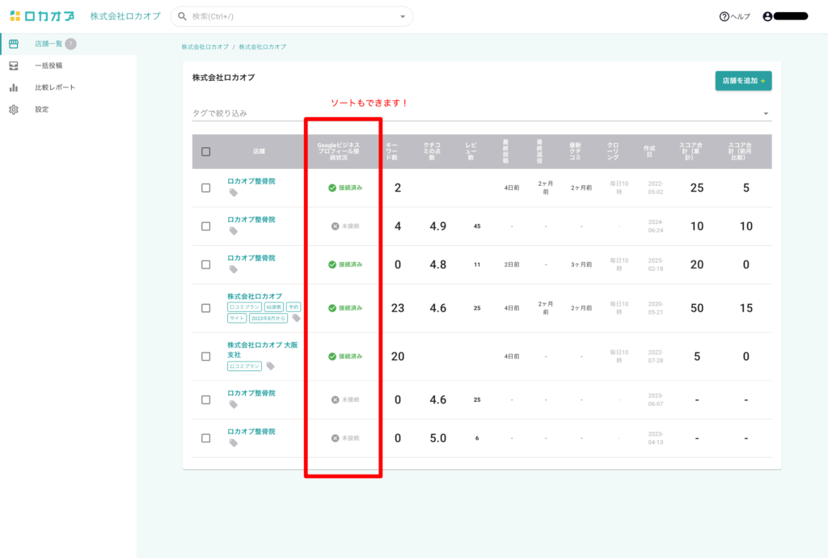
Task: Click 接続済み status in 大阪支社 row
Action: pos(345,357)
